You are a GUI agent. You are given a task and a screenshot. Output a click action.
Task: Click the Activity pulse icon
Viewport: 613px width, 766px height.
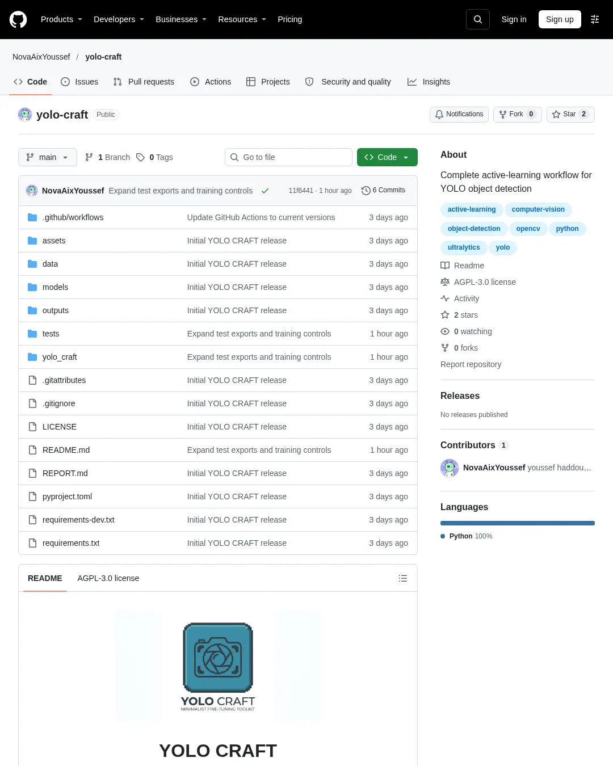click(445, 298)
